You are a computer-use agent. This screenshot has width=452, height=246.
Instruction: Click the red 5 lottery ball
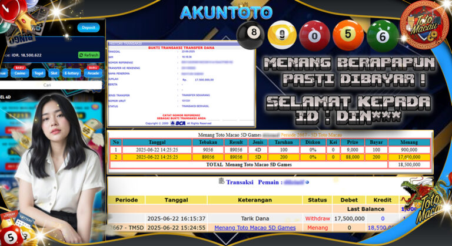[x=11, y=236]
